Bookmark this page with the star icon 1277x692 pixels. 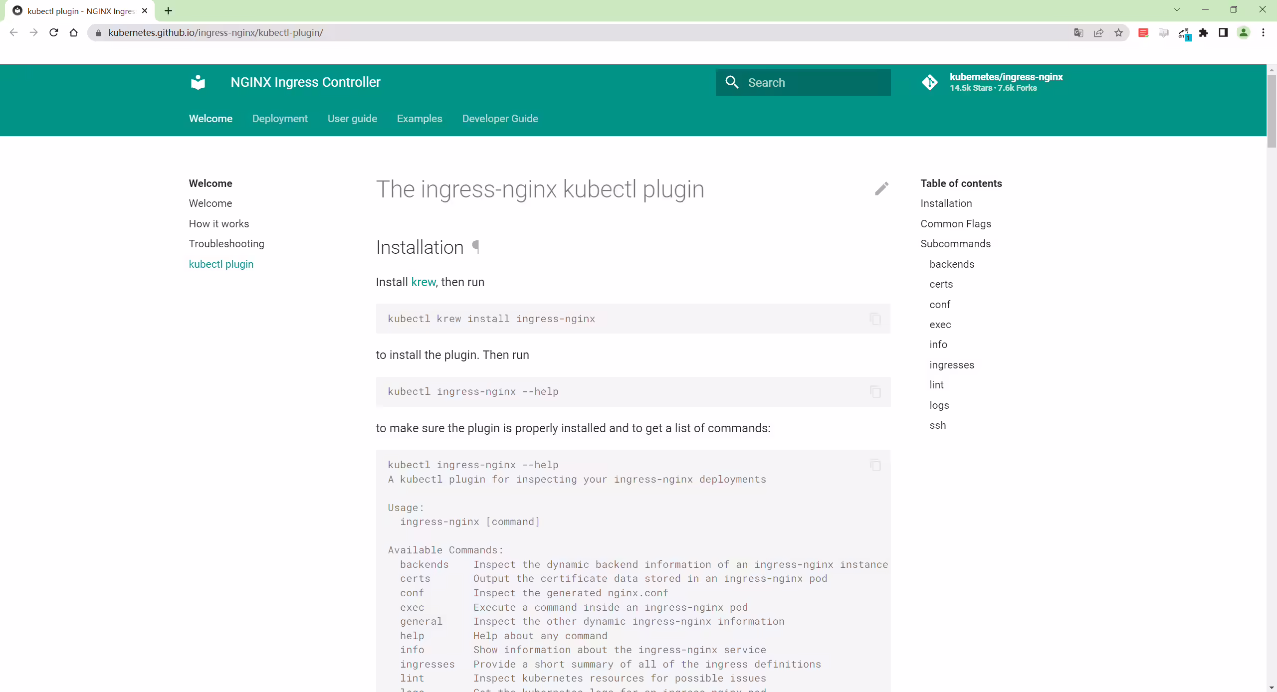pyautogui.click(x=1118, y=33)
